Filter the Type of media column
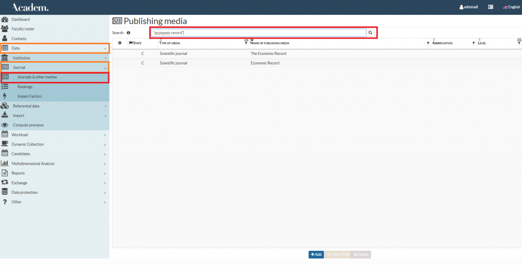This screenshot has height=265, width=522. click(246, 43)
